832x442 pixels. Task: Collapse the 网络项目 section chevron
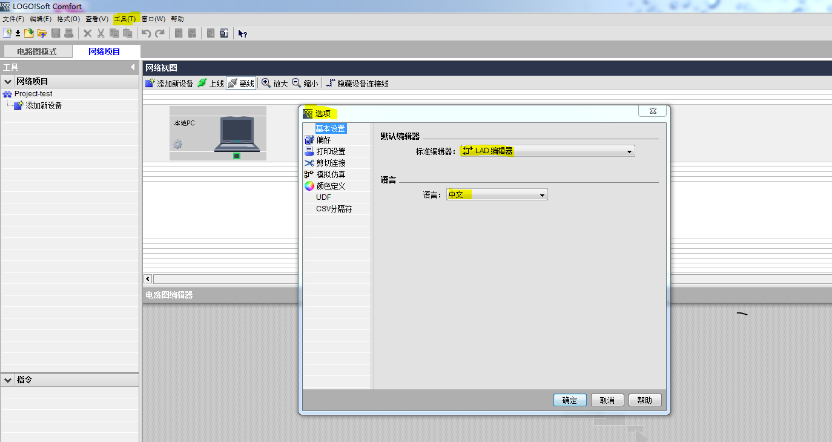pos(8,81)
